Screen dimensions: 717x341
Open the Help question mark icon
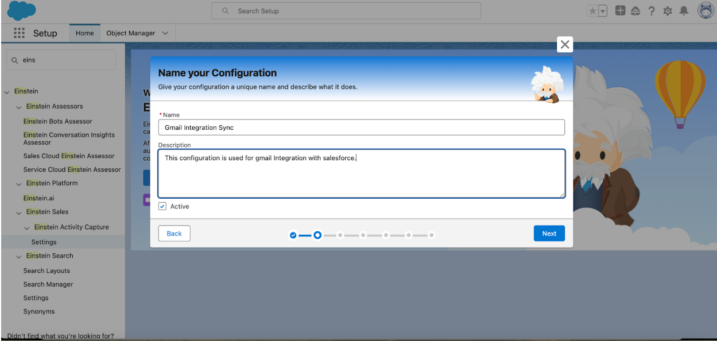(x=652, y=11)
